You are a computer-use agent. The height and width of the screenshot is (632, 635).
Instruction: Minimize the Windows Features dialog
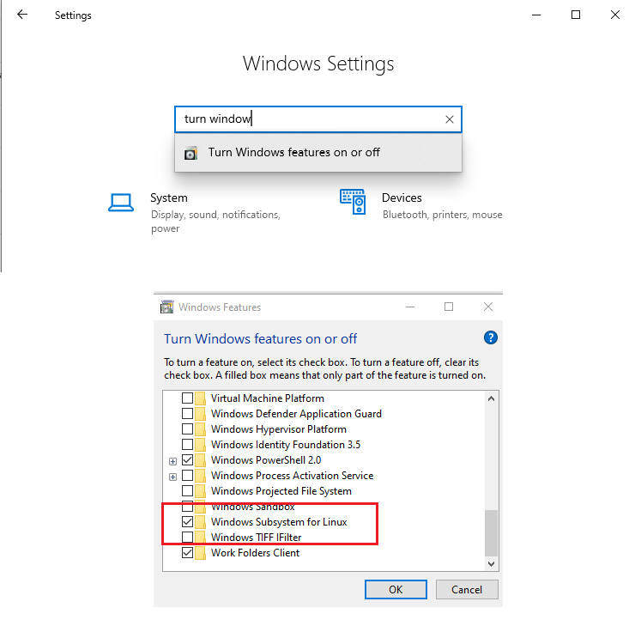[410, 307]
